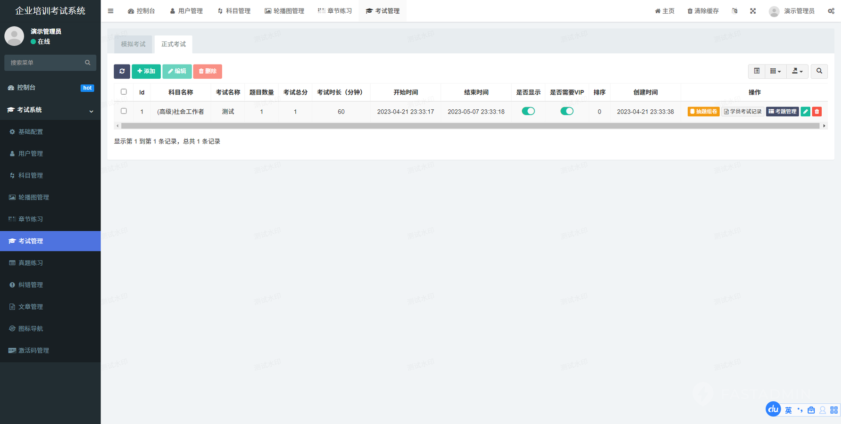Click the green pencil edit icon in row 1

pyautogui.click(x=805, y=112)
